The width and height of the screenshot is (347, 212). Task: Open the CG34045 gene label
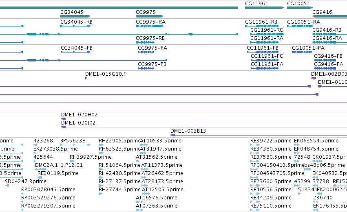(x=72, y=12)
